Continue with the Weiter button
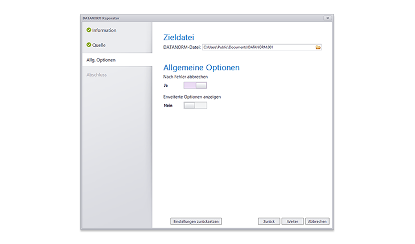Image resolution: width=415 pixels, height=244 pixels. (293, 221)
